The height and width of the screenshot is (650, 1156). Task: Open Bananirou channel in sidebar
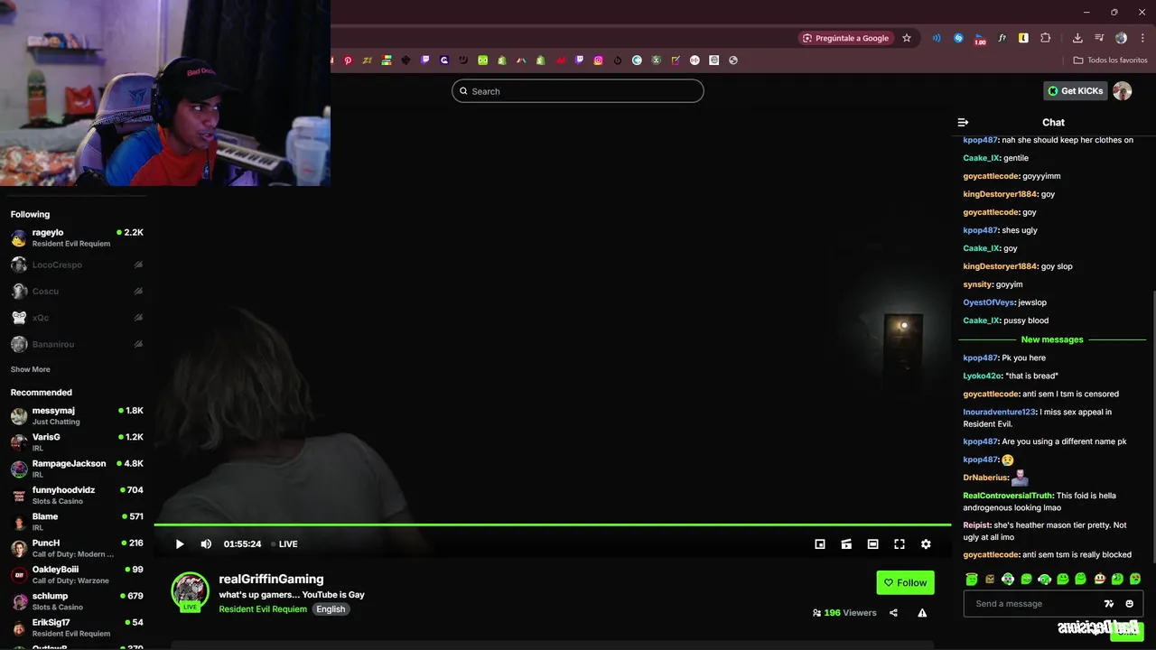tap(77, 344)
